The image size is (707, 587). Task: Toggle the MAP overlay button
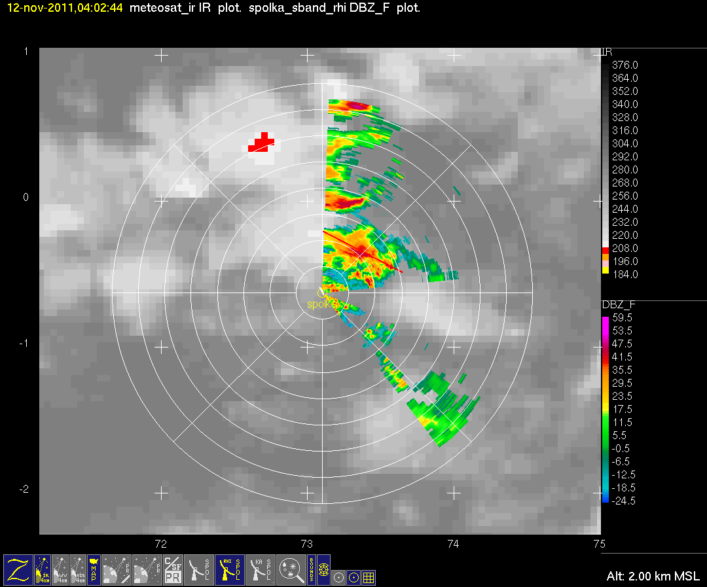pos(94,570)
